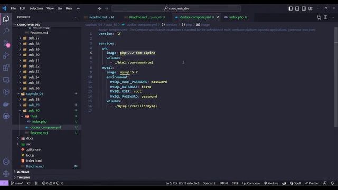Open the Search view in activity bar

(x=6, y=31)
